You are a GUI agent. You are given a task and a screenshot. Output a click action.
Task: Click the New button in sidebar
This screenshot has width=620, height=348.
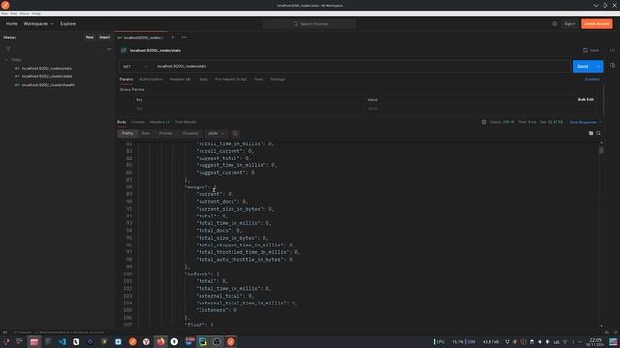click(90, 37)
